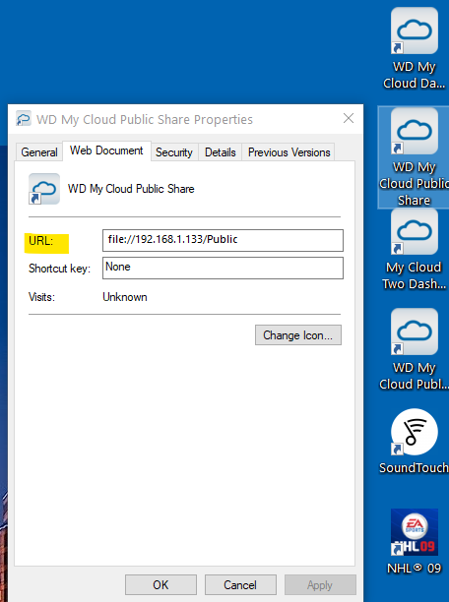449x602 pixels.
Task: Click the 'Shortcut key:' label
Action: pos(59,269)
